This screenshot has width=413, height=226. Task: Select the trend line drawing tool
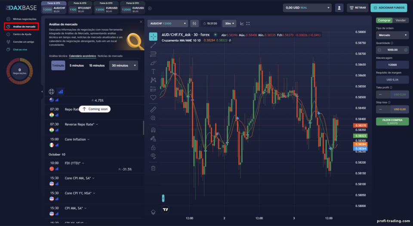click(x=153, y=45)
